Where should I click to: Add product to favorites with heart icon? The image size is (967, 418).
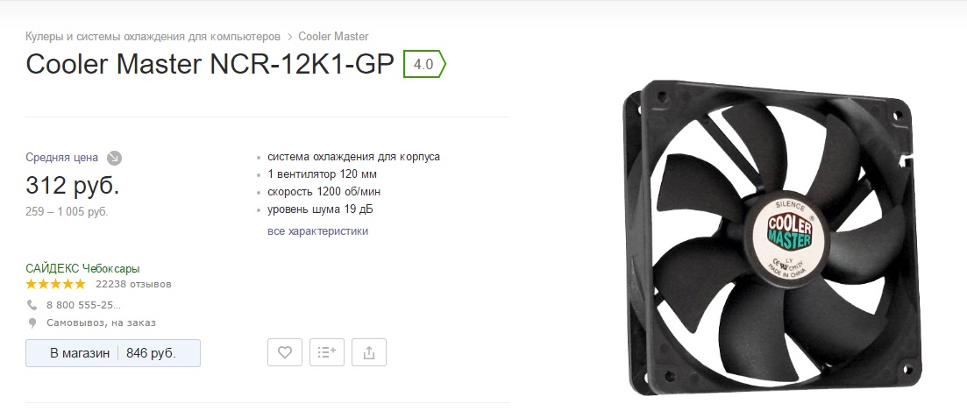(284, 352)
